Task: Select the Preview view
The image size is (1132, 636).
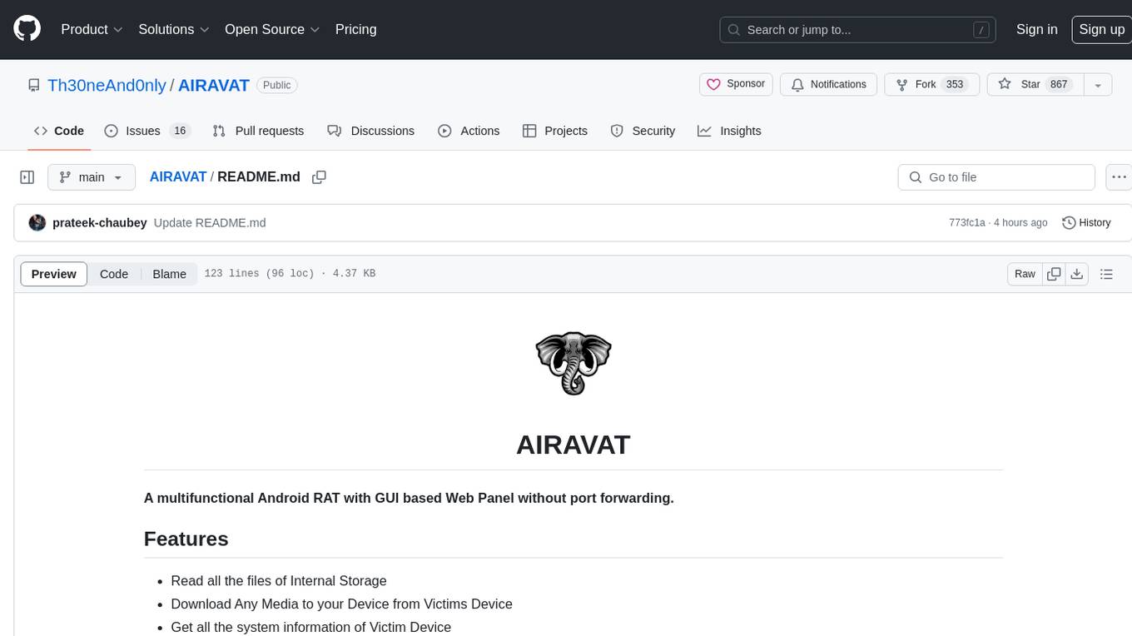Action: (54, 274)
